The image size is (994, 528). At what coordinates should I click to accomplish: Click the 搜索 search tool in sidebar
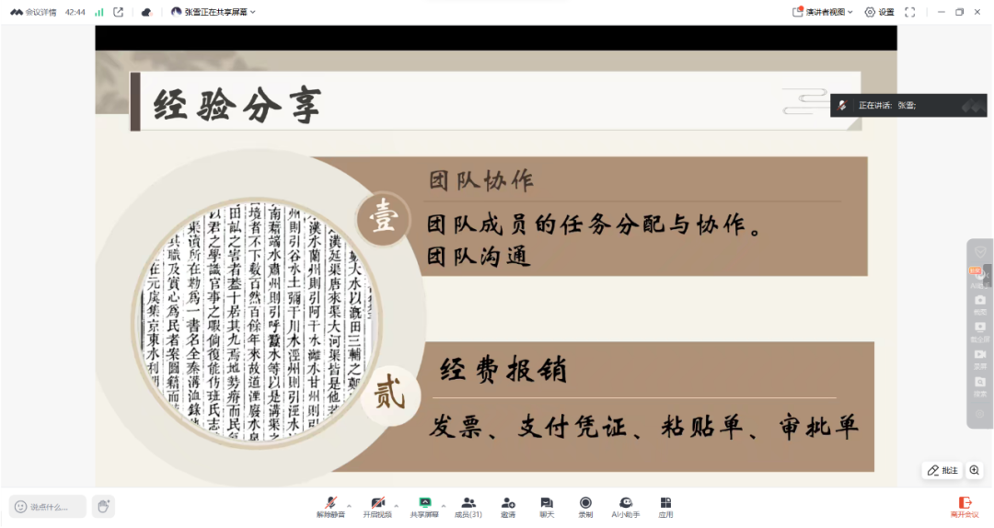tap(980, 386)
